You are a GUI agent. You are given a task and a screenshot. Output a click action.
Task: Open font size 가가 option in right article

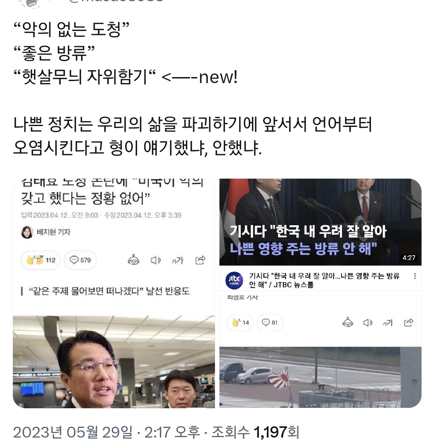388,323
